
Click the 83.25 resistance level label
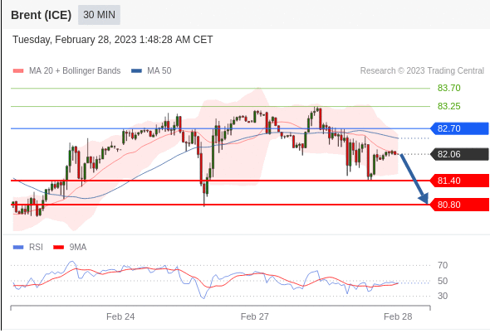(448, 106)
